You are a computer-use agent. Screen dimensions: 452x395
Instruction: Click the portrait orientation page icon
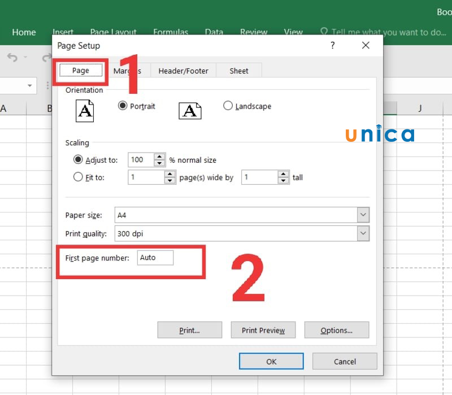84,111
